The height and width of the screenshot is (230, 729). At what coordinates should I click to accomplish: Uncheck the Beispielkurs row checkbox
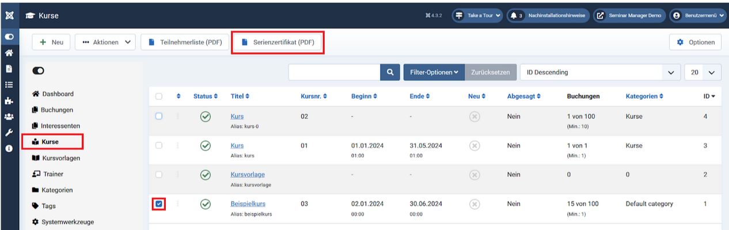[160, 204]
